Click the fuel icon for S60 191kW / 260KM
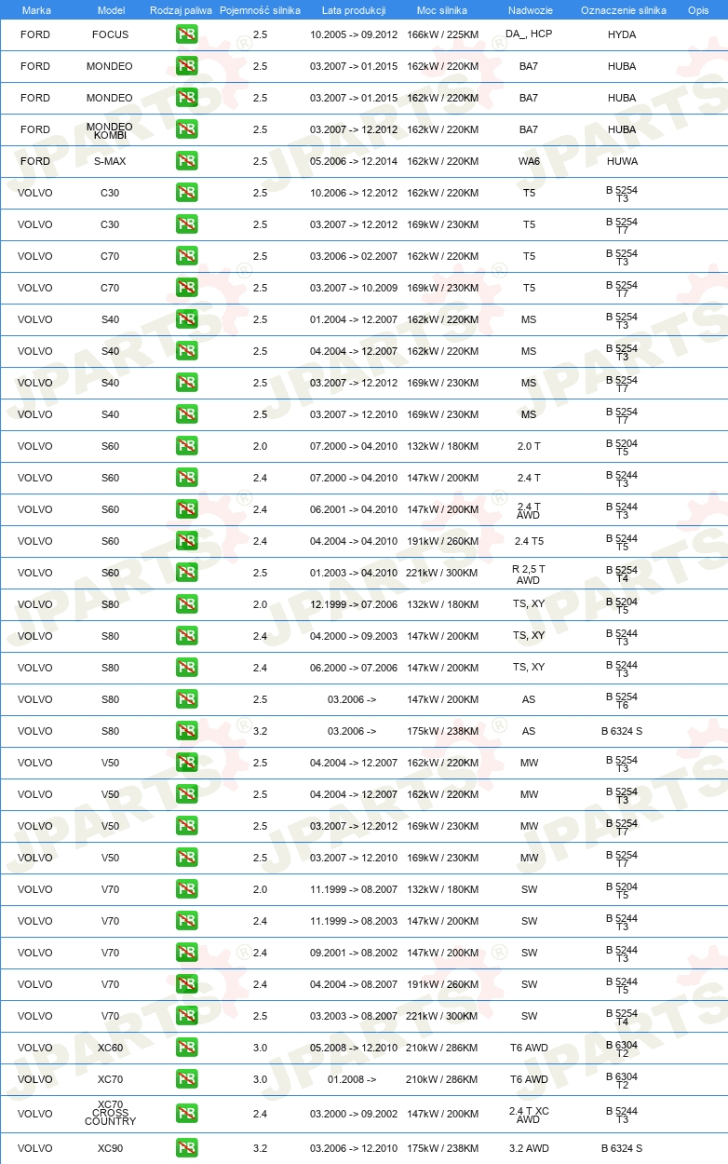Image resolution: width=728 pixels, height=1164 pixels. [x=186, y=541]
